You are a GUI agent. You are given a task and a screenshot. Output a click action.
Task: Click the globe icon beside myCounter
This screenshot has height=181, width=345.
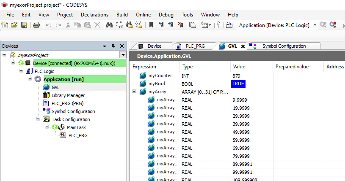pos(143,76)
